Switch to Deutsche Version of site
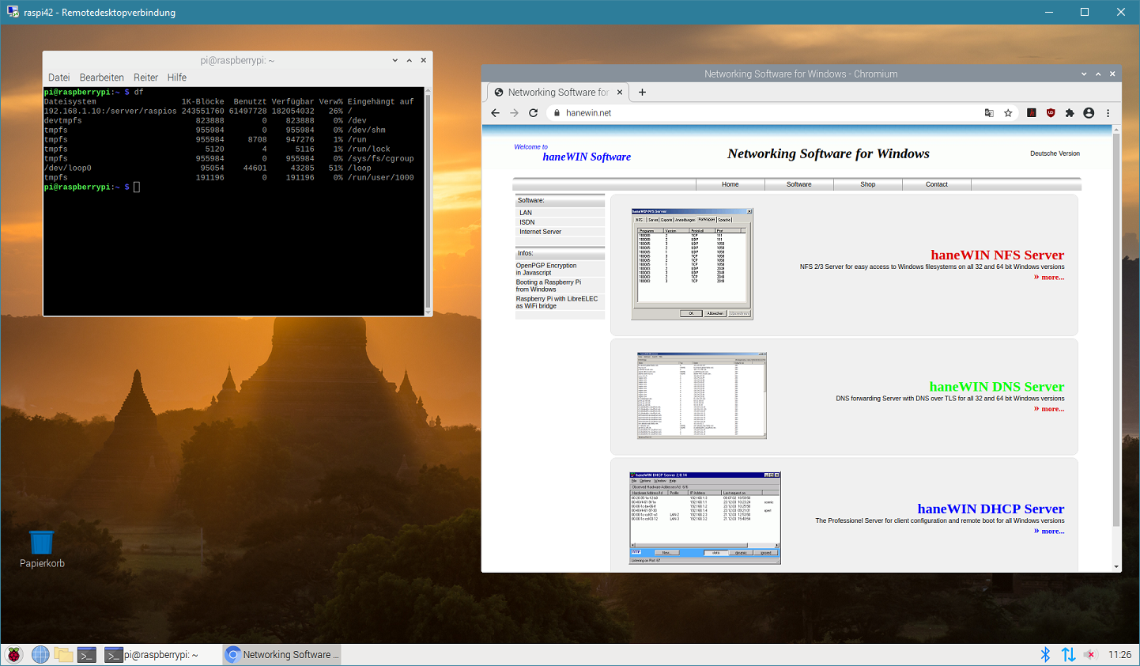This screenshot has height=666, width=1140. 1055,153
